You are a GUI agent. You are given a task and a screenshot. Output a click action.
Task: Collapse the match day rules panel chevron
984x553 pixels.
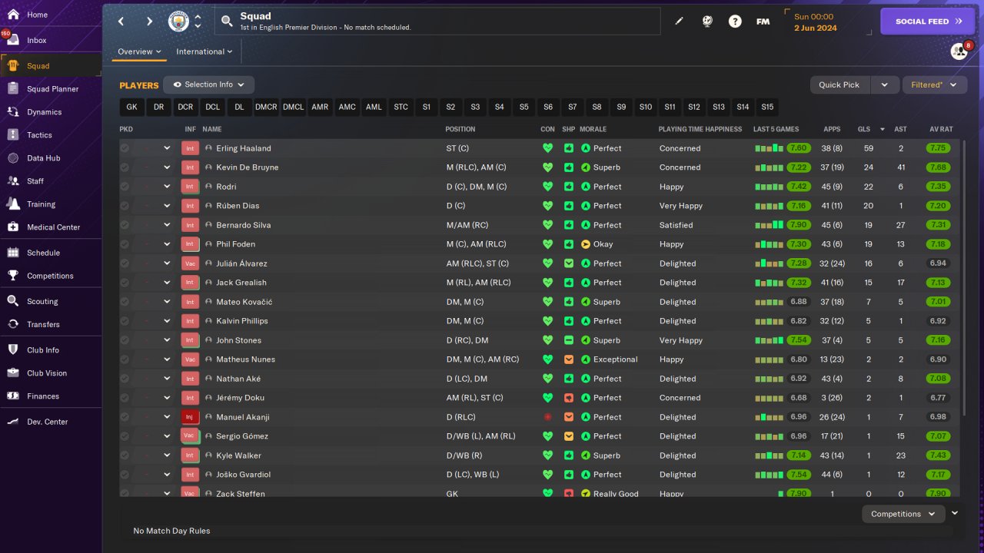(955, 513)
